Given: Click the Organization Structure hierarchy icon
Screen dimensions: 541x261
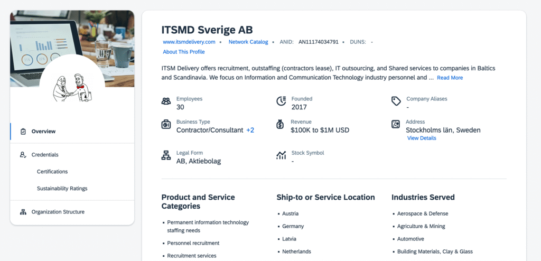Looking at the screenshot, I should [23, 212].
